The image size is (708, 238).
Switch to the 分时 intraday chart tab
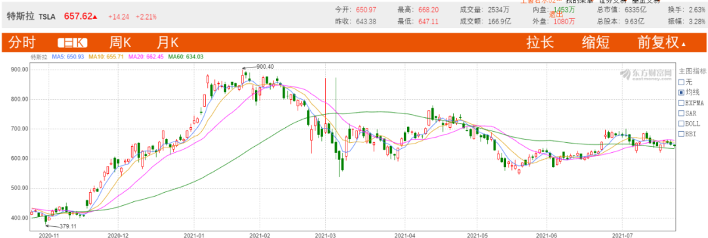[22, 43]
